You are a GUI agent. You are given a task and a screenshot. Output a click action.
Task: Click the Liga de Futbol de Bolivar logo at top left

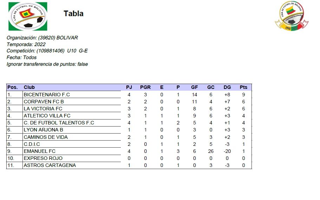[28, 16]
